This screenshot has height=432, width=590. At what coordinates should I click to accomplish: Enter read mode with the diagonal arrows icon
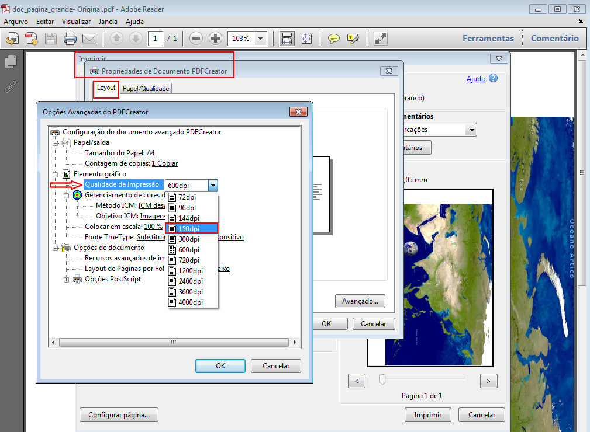[x=381, y=39]
